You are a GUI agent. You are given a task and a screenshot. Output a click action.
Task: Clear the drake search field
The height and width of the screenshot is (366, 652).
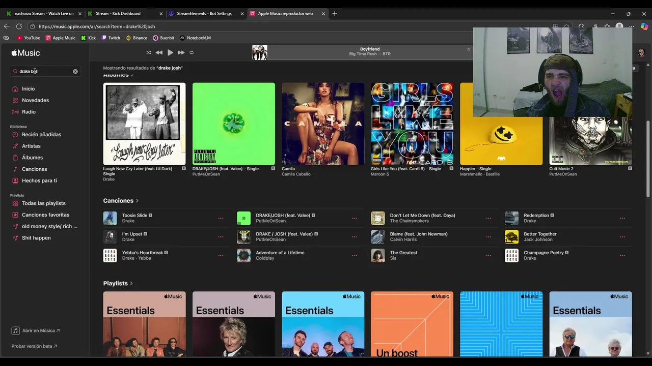(75, 71)
